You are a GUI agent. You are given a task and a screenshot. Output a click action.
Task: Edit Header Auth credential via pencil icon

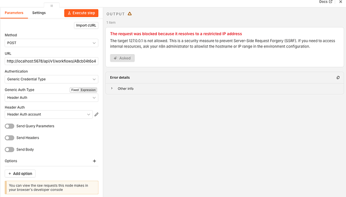96,114
